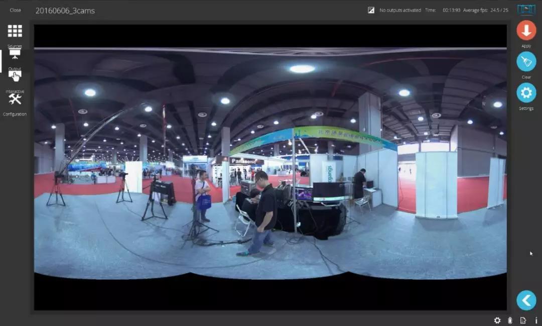Click the small gear icon in bottom status bar
Image resolution: width=542 pixels, height=326 pixels.
497,320
